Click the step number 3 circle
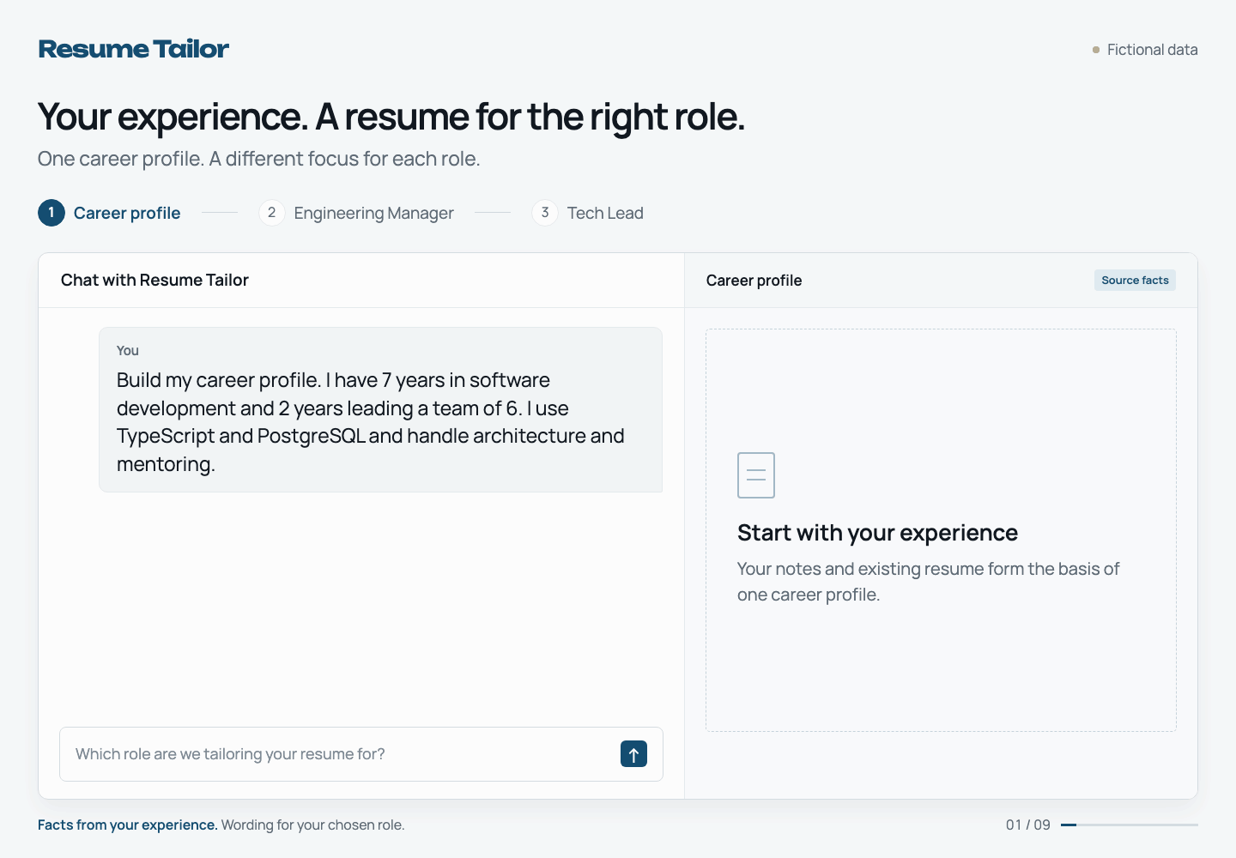The width and height of the screenshot is (1236, 858). [x=545, y=213]
